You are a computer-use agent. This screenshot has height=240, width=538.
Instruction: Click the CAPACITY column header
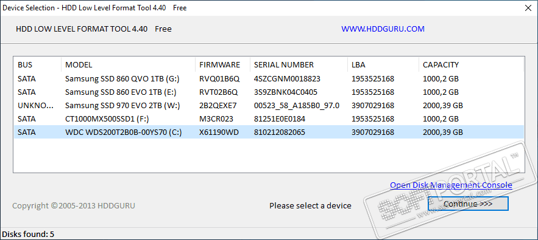pyautogui.click(x=471, y=64)
